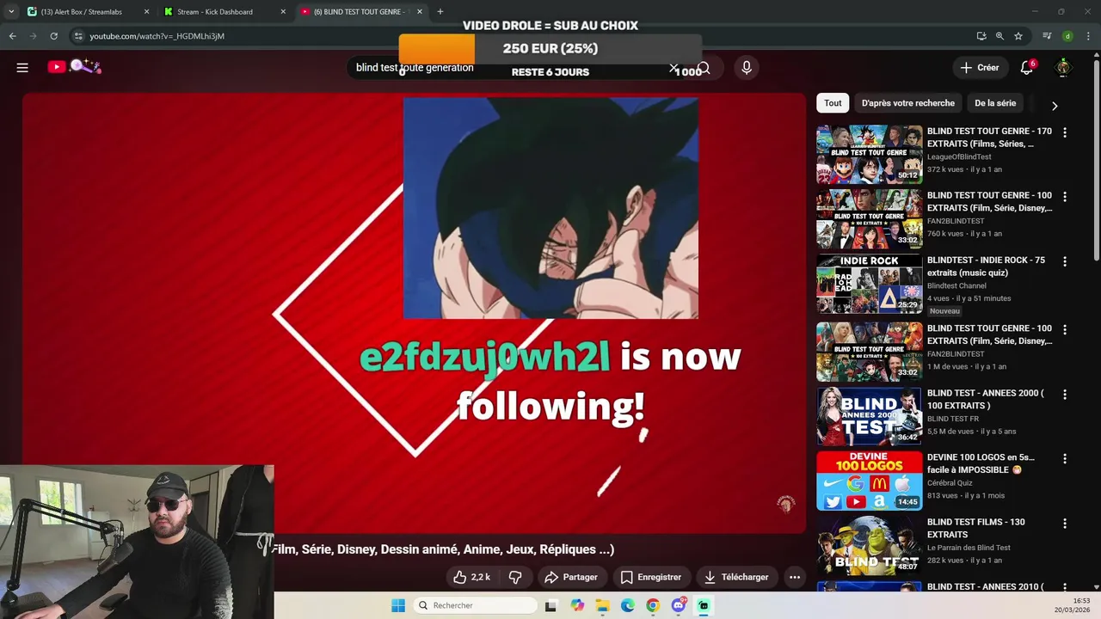This screenshot has width=1101, height=619.
Task: Close the Stream - Kick Dashboard tab
Action: (283, 11)
